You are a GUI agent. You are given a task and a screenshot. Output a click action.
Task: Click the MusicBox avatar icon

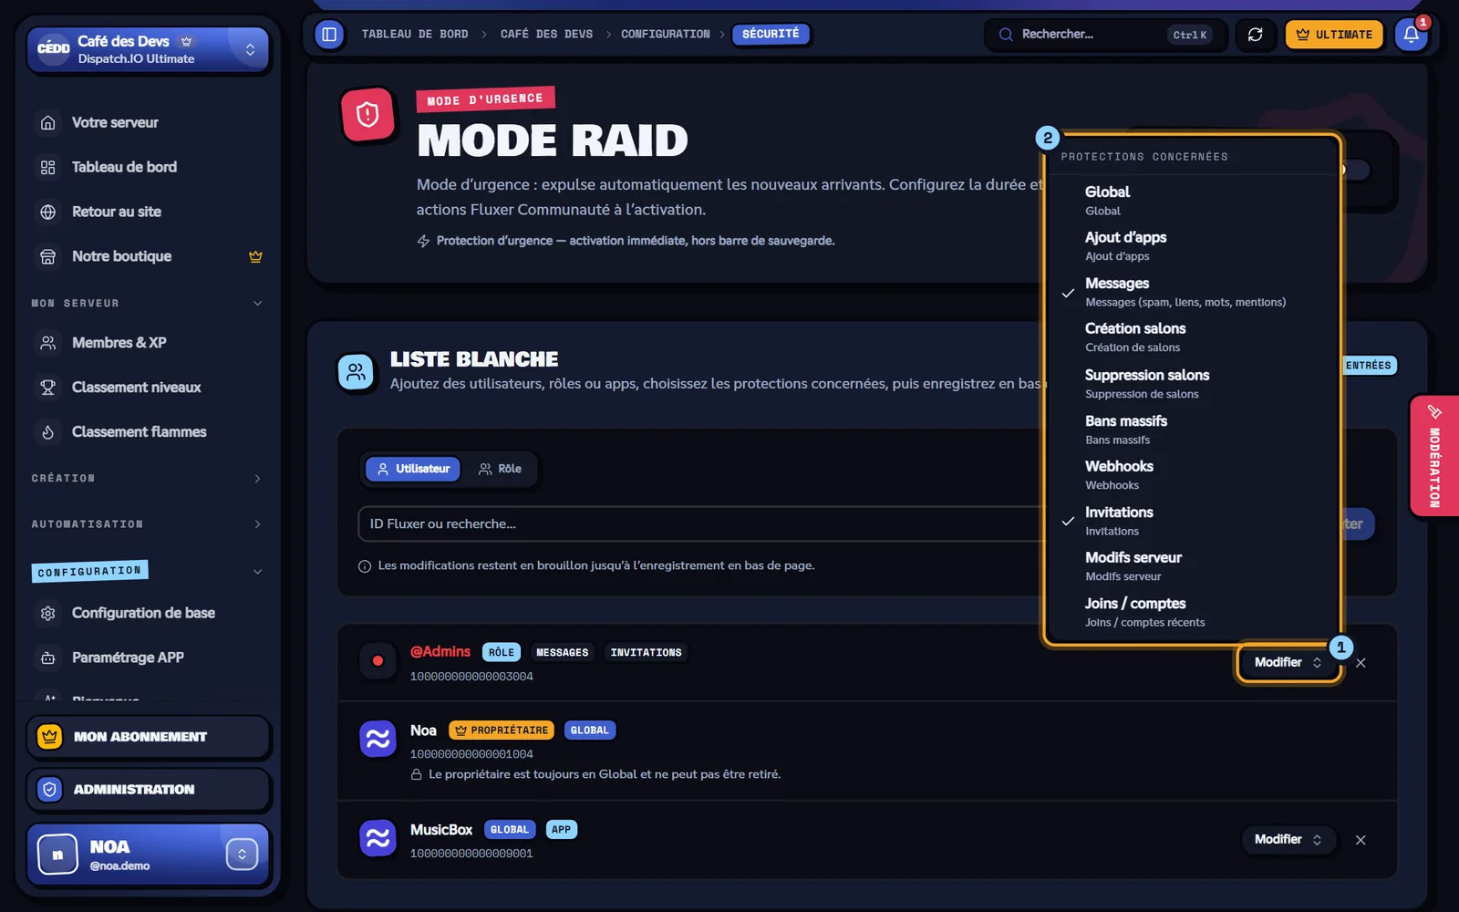click(x=378, y=838)
